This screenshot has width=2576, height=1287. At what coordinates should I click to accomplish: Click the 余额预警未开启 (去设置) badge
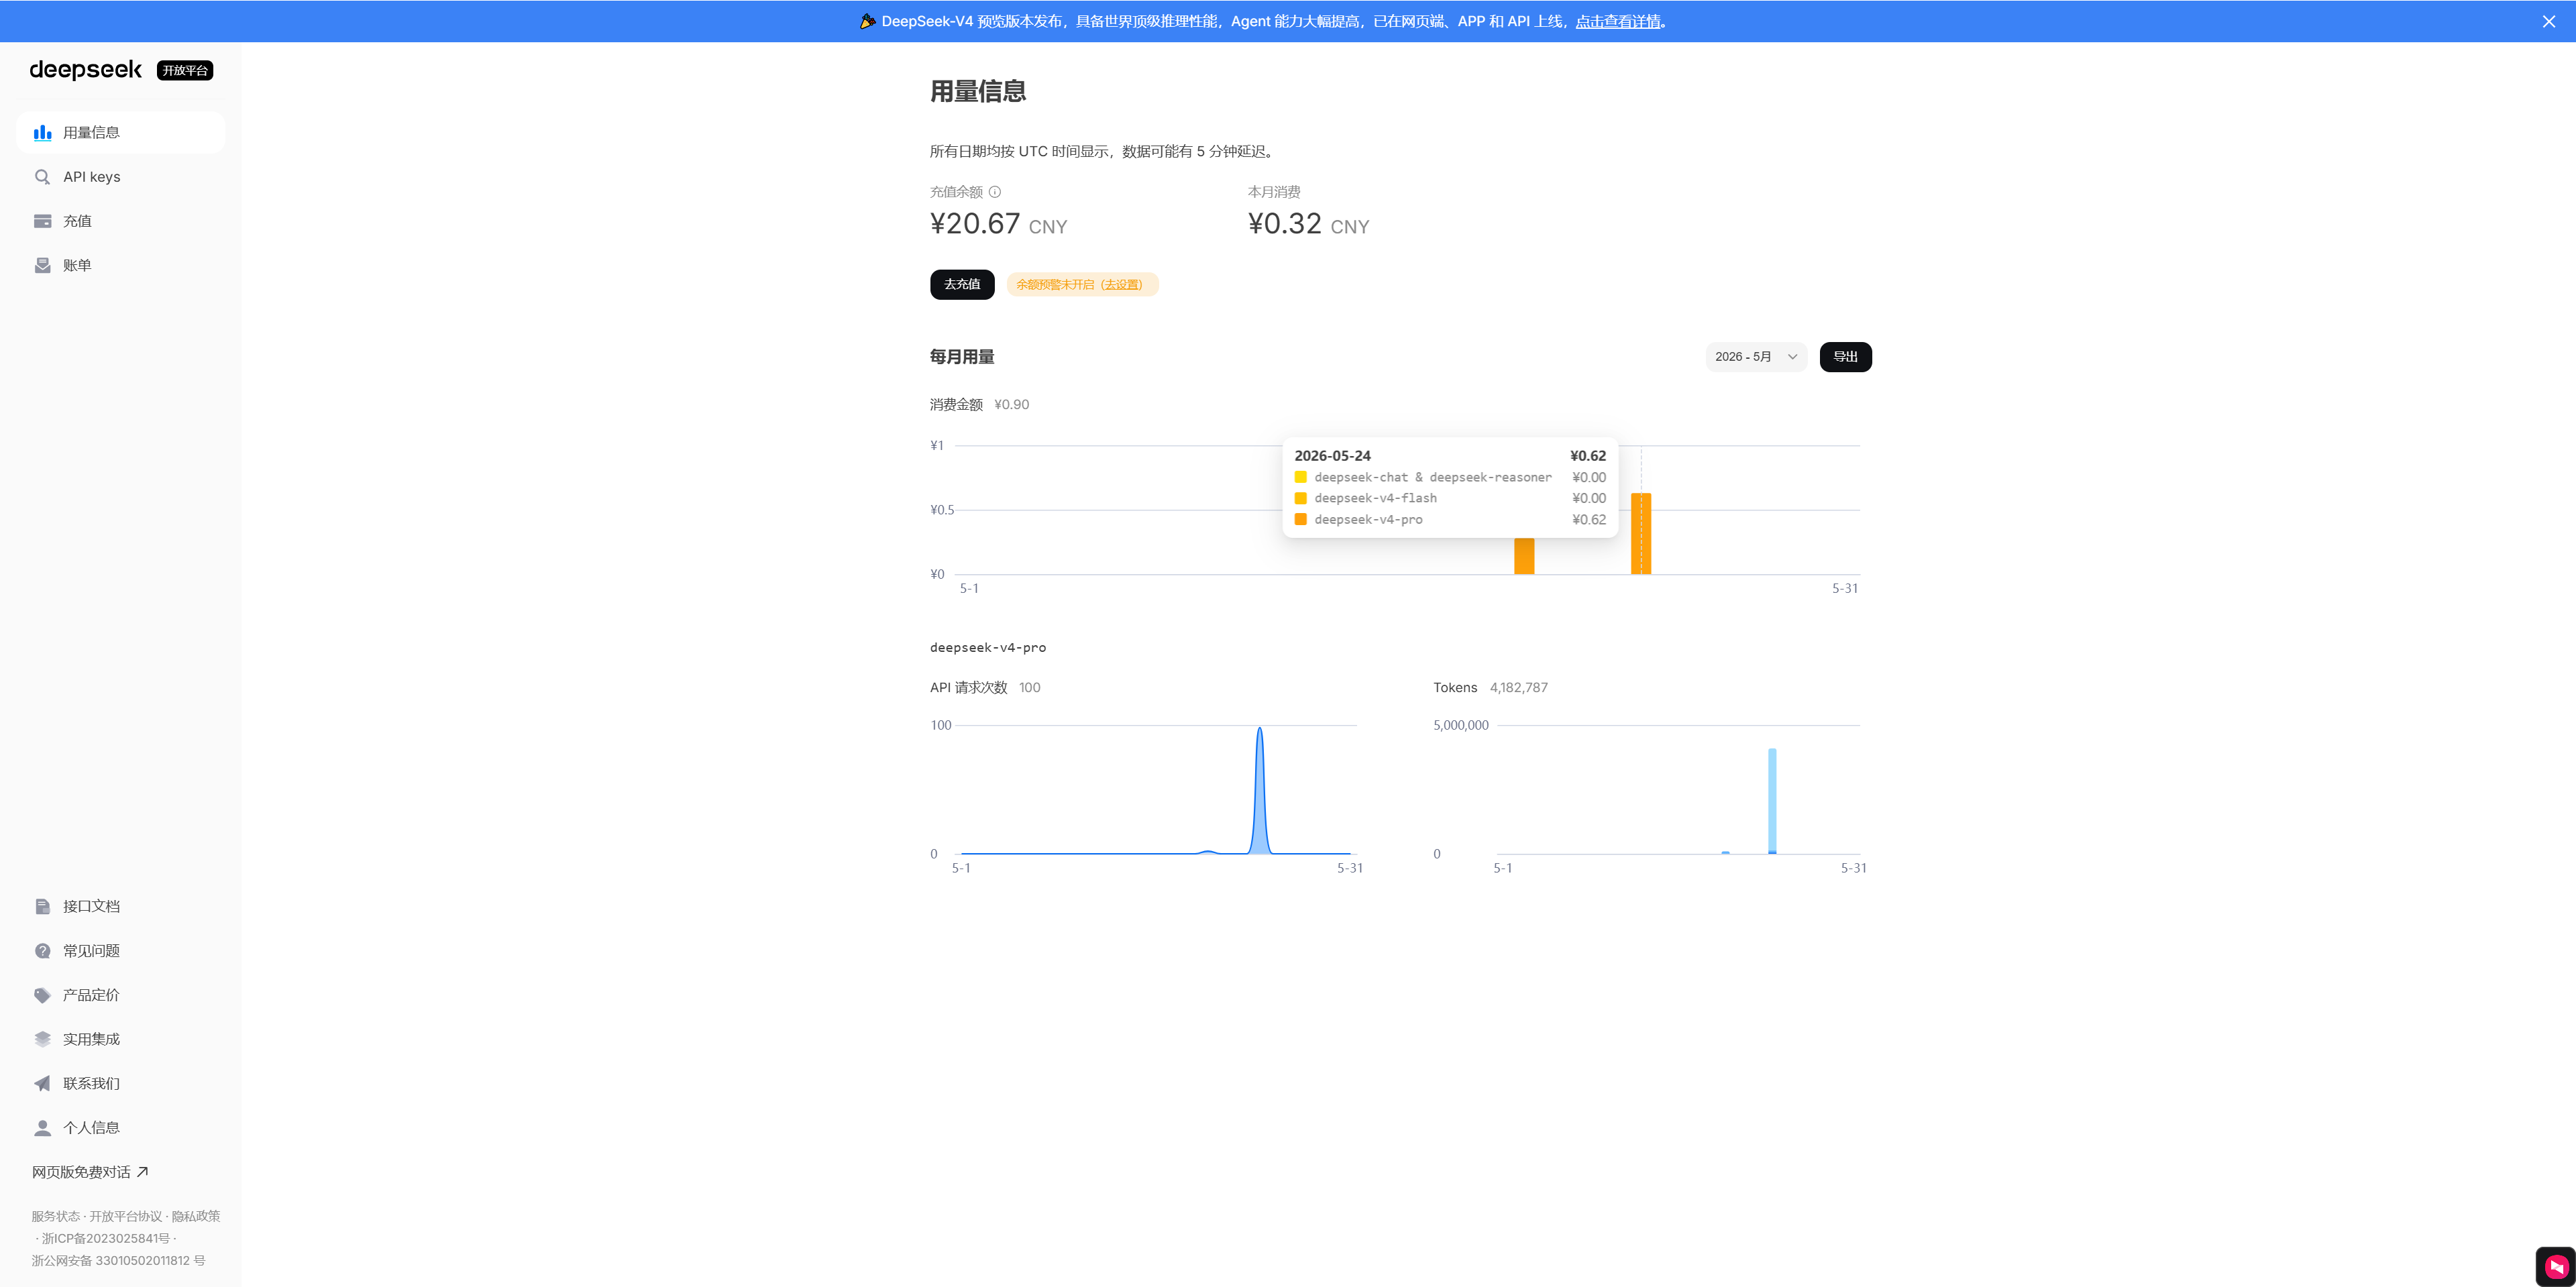point(1082,285)
